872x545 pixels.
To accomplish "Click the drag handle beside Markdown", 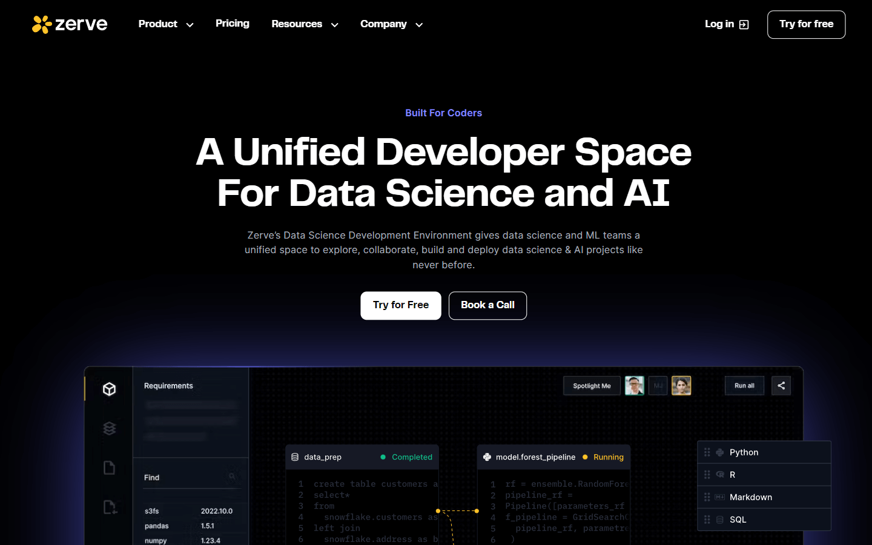I will click(707, 497).
